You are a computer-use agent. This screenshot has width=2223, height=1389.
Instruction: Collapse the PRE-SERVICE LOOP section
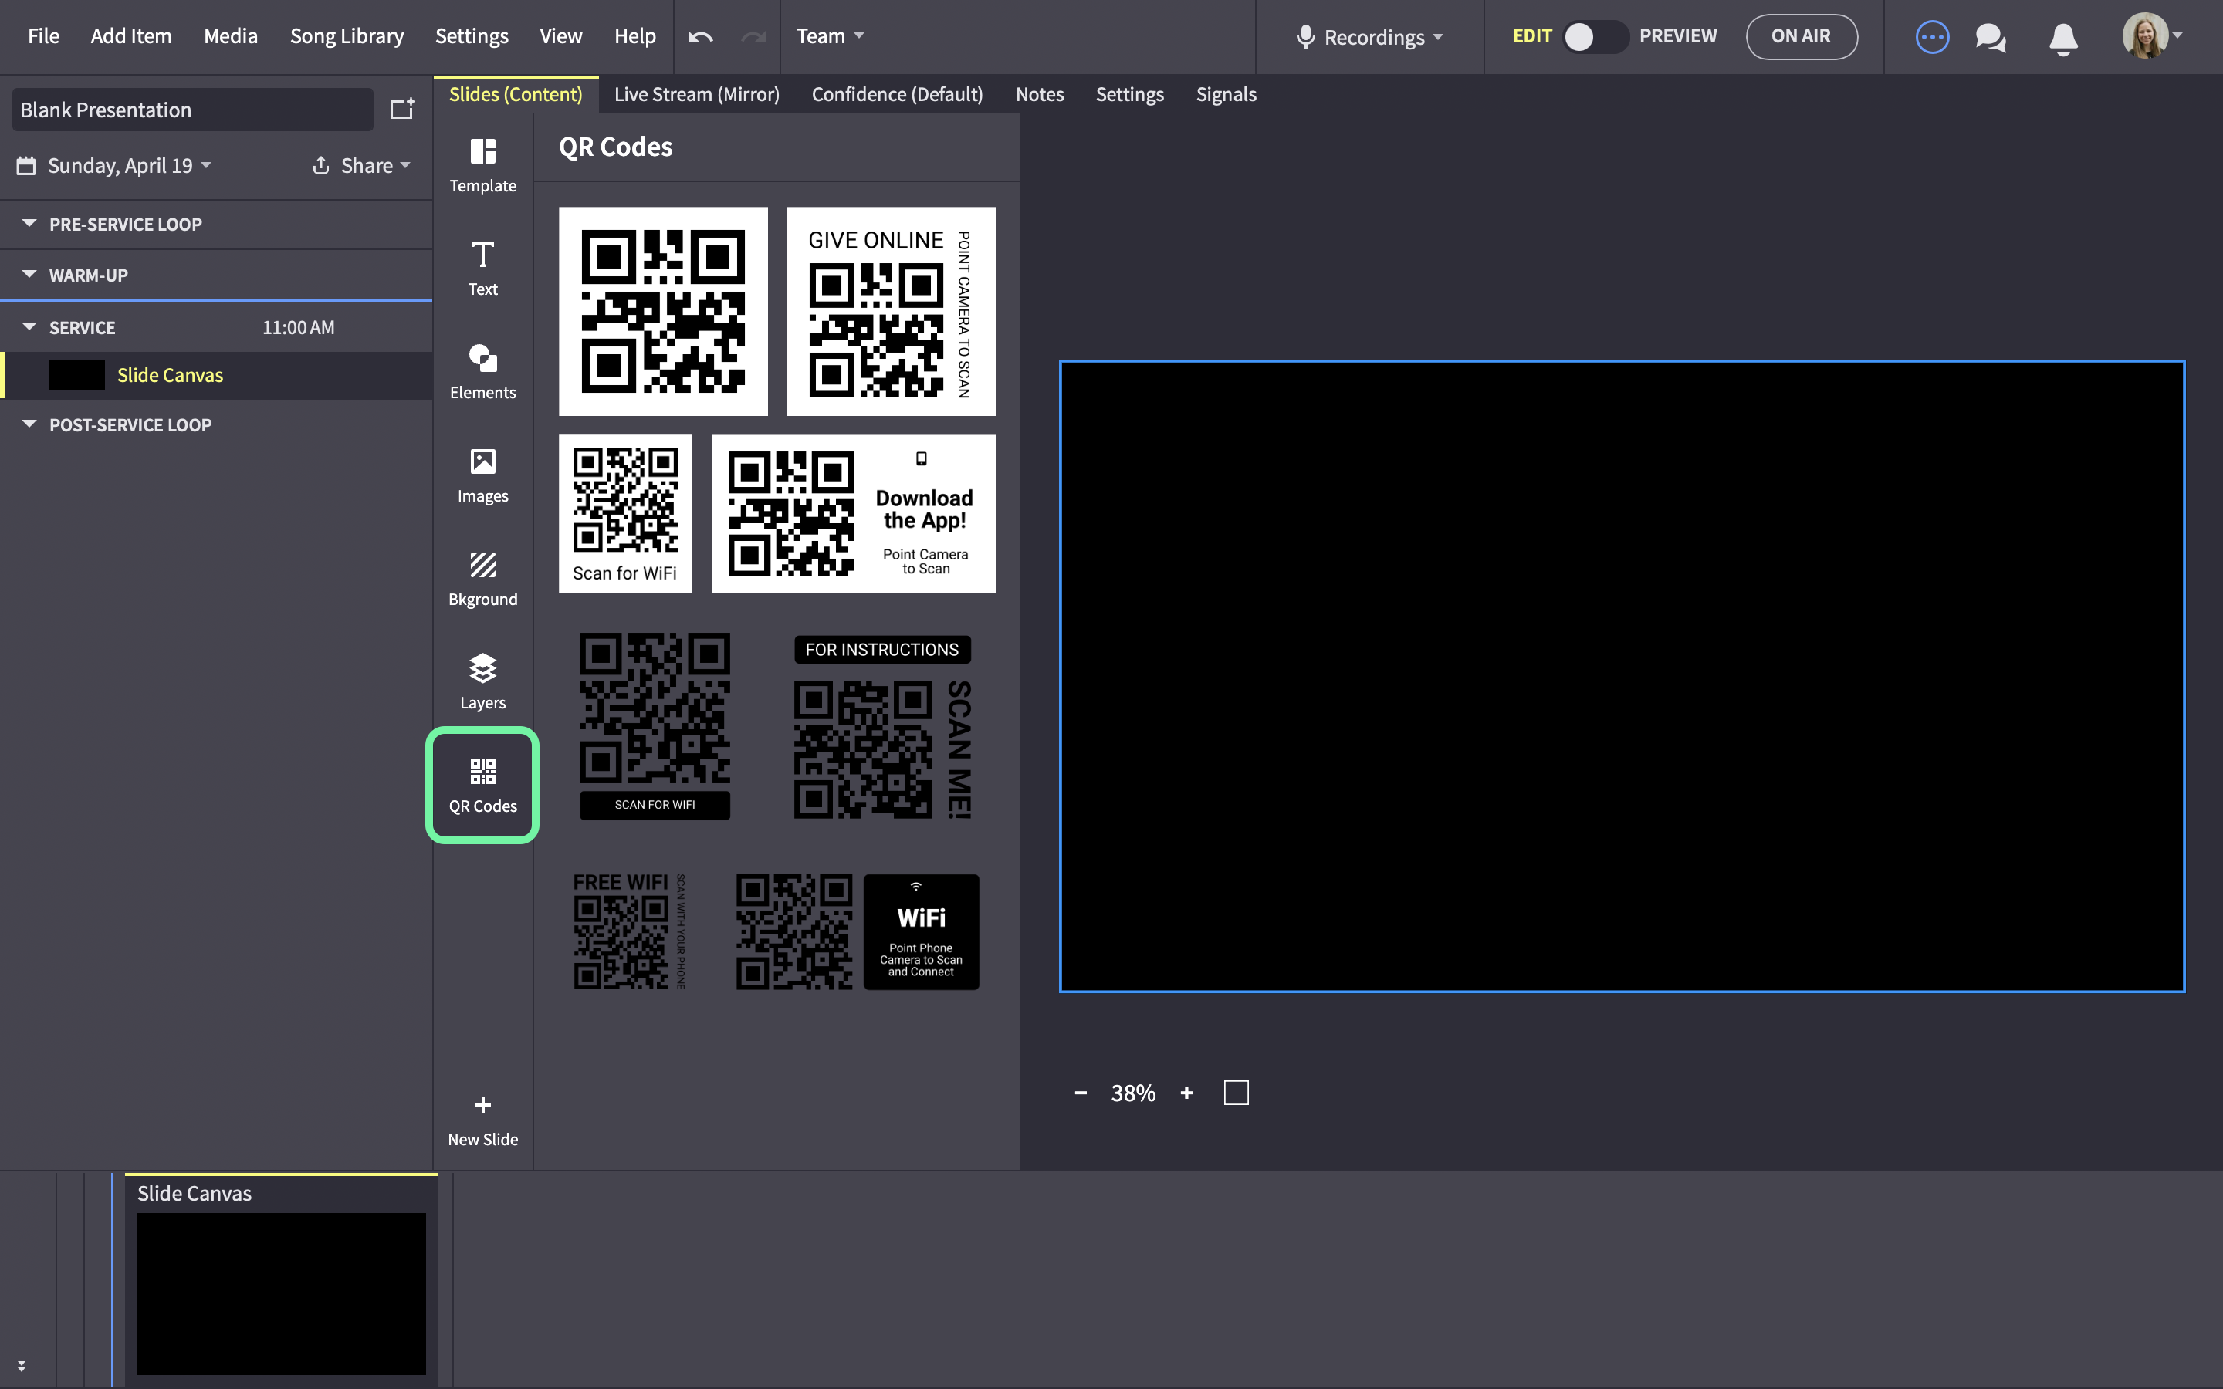pyautogui.click(x=29, y=223)
